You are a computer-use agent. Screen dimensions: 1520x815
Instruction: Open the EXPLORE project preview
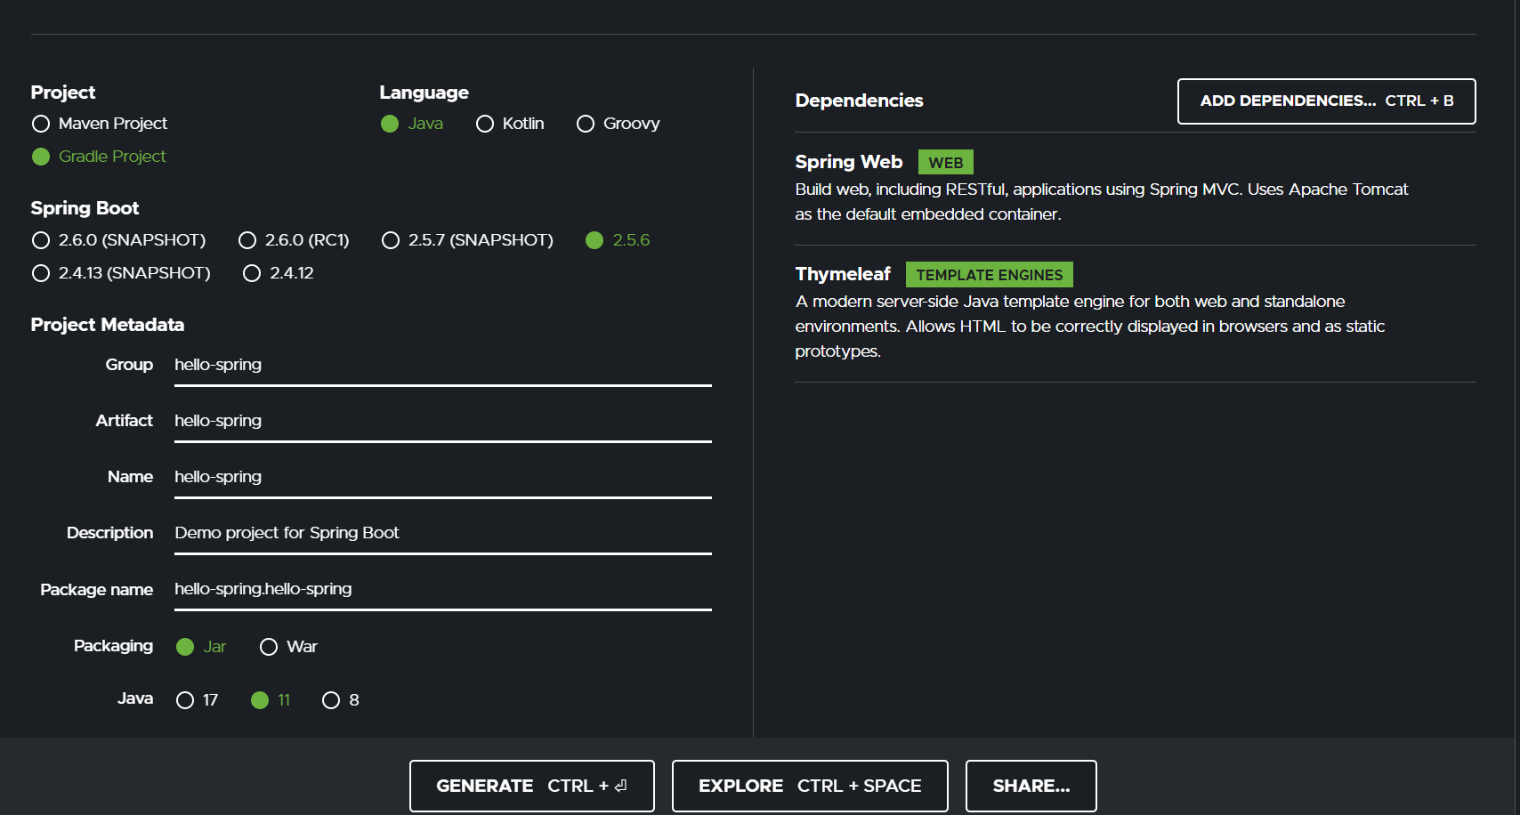[810, 786]
